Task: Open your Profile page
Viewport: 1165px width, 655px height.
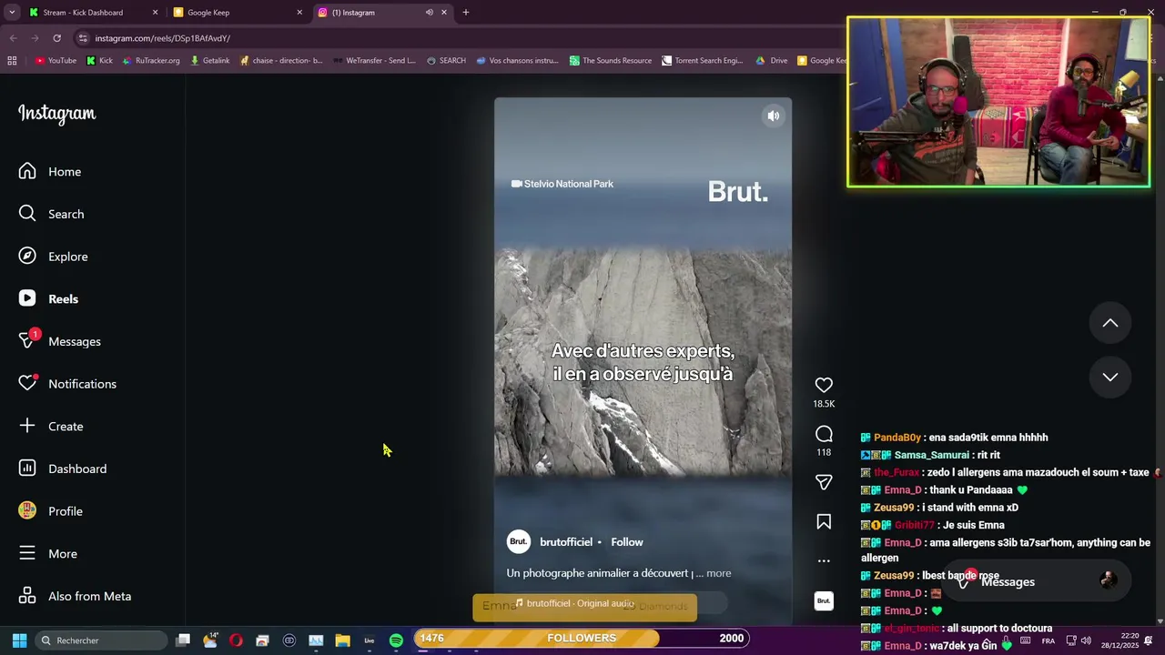Action: pos(51,511)
